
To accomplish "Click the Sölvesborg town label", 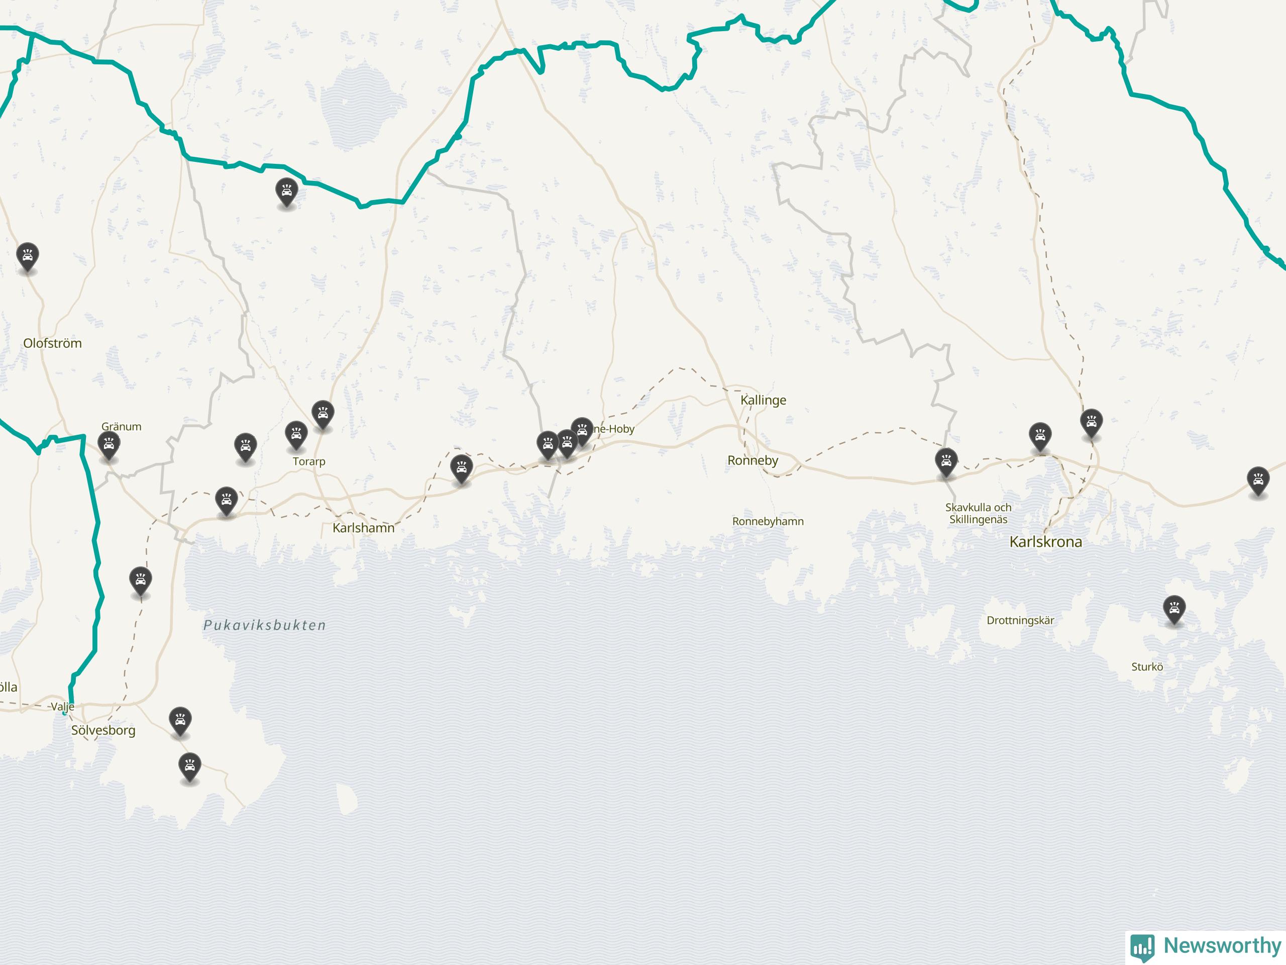I will pyautogui.click(x=103, y=731).
